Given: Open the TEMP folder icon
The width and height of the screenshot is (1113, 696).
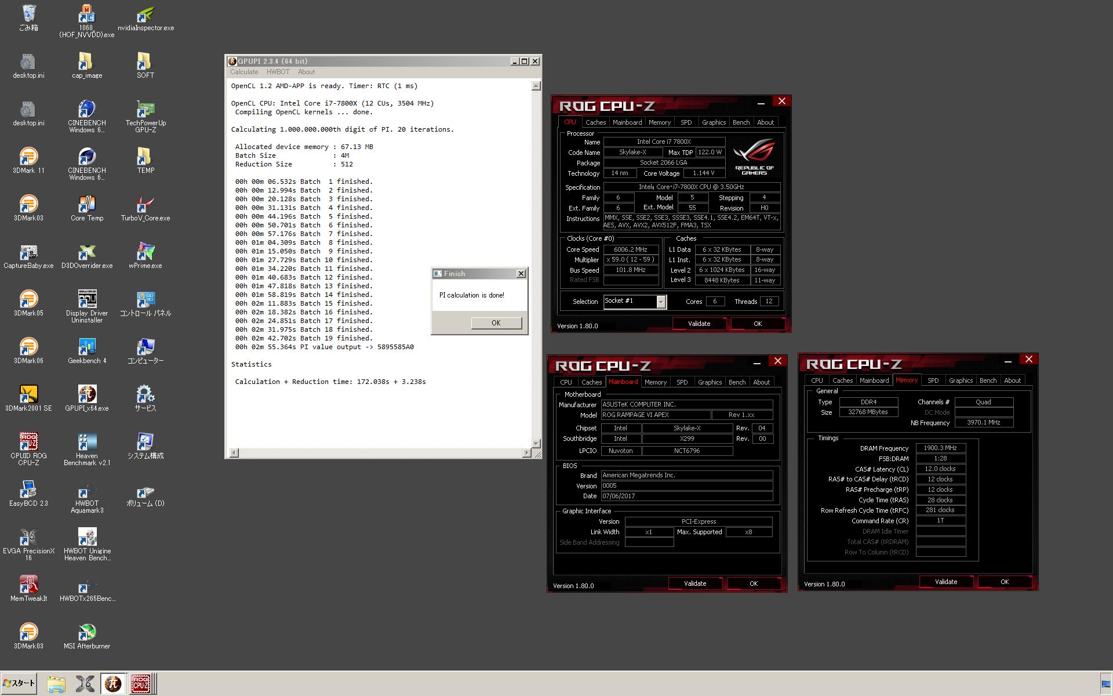Looking at the screenshot, I should 146,161.
